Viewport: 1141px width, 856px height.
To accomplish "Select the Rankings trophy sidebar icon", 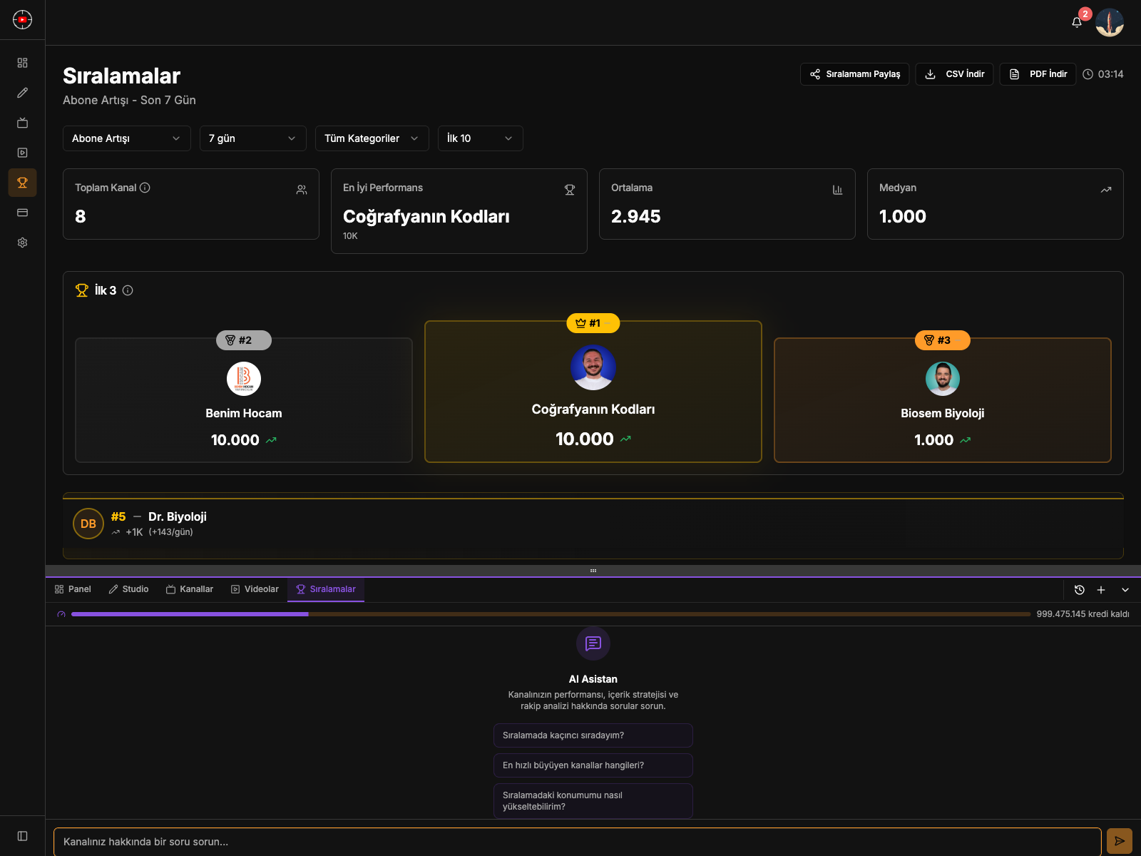I will (22, 183).
